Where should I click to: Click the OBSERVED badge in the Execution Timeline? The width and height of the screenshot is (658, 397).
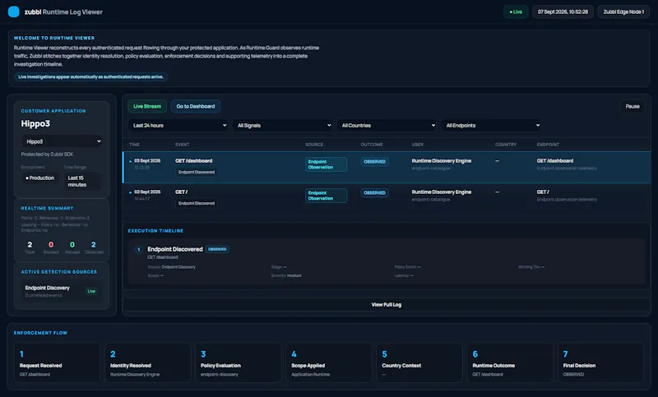point(217,249)
